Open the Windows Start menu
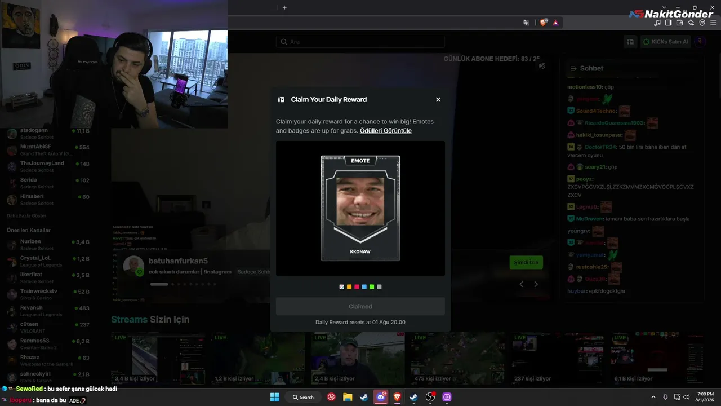The height and width of the screenshot is (406, 721). tap(274, 397)
